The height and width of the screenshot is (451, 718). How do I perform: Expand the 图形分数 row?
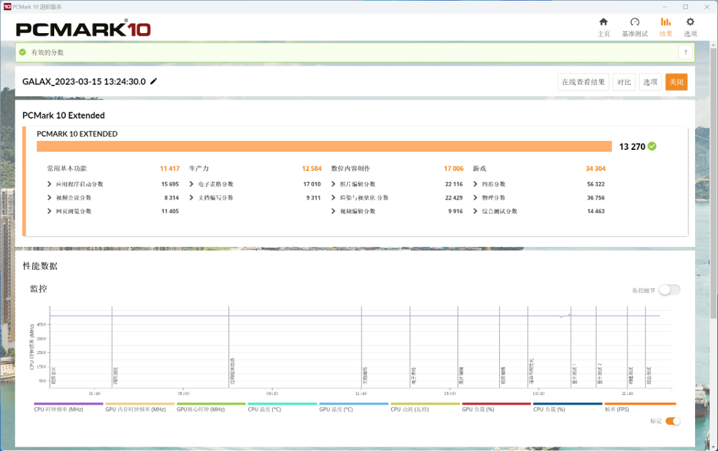click(x=475, y=184)
